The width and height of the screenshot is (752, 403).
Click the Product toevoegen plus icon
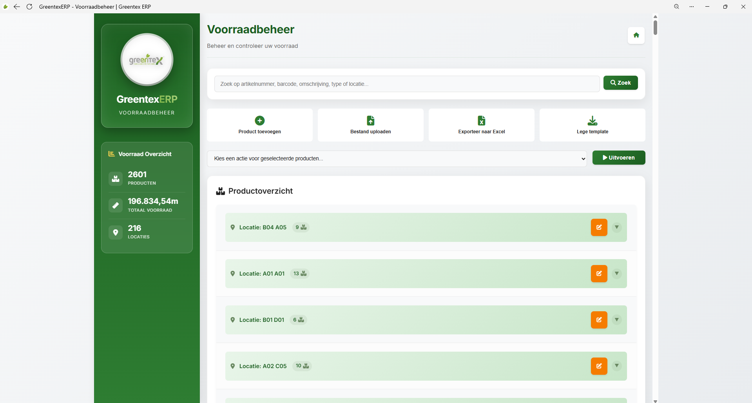point(259,120)
